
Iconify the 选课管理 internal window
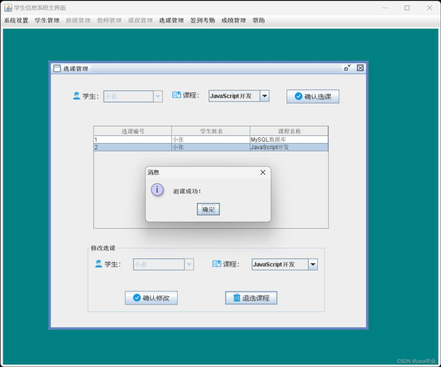point(348,68)
